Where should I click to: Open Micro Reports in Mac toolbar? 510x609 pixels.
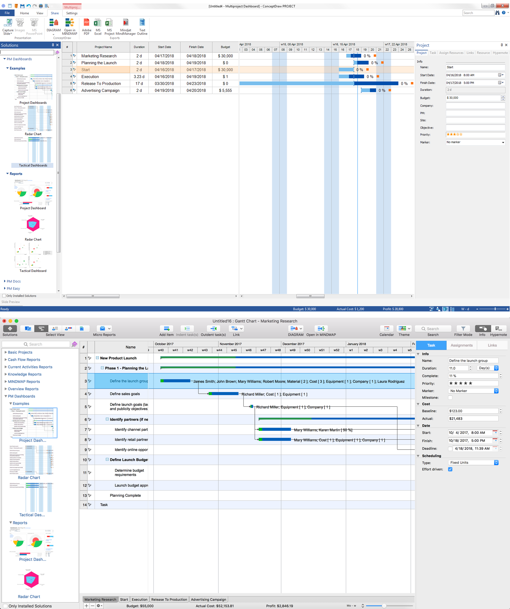[x=104, y=328]
